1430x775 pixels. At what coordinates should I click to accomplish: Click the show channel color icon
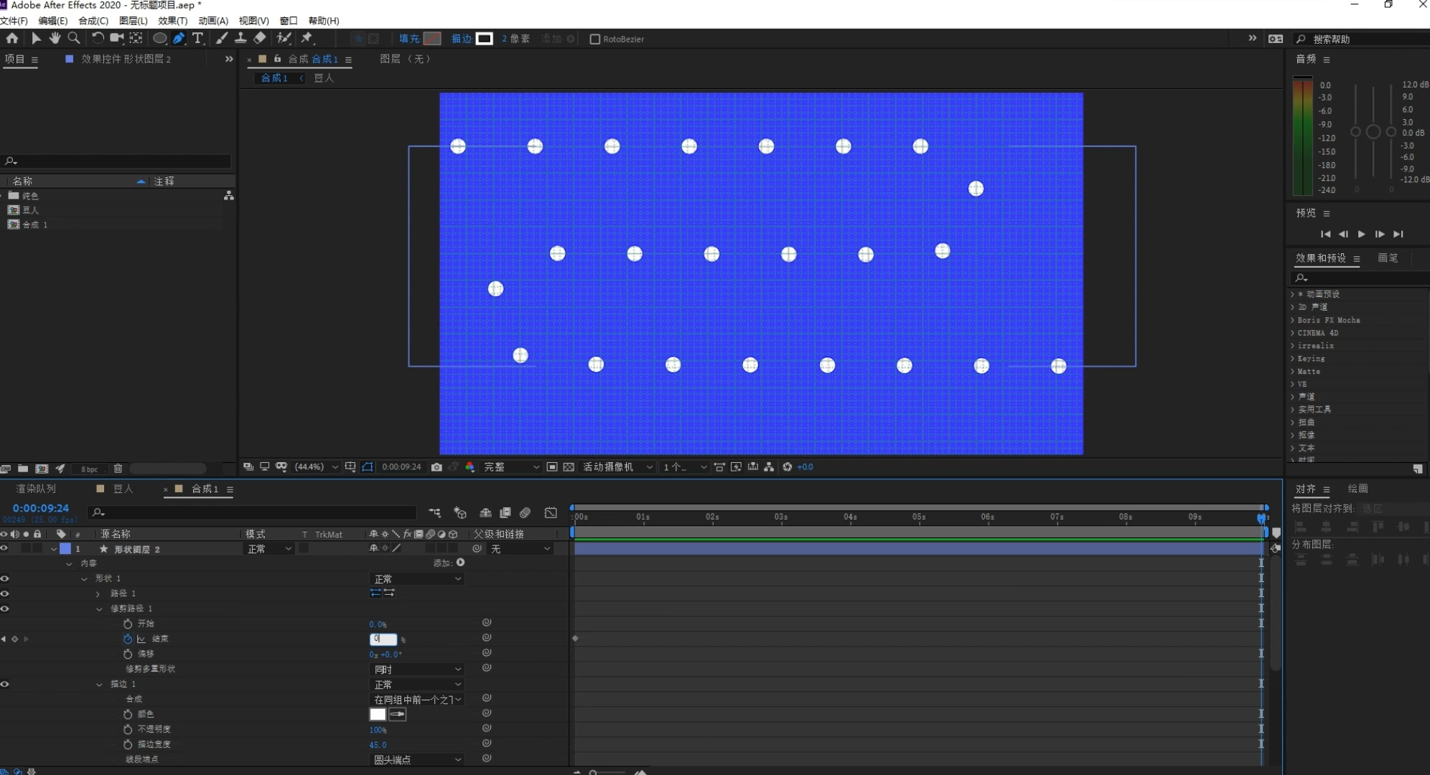coord(470,467)
